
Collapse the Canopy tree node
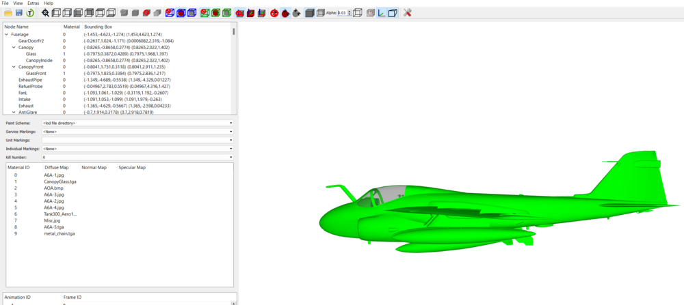click(14, 47)
